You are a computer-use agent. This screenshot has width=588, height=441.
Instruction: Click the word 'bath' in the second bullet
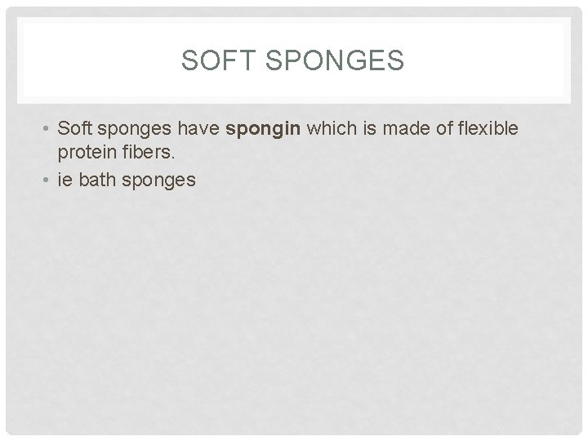point(93,180)
